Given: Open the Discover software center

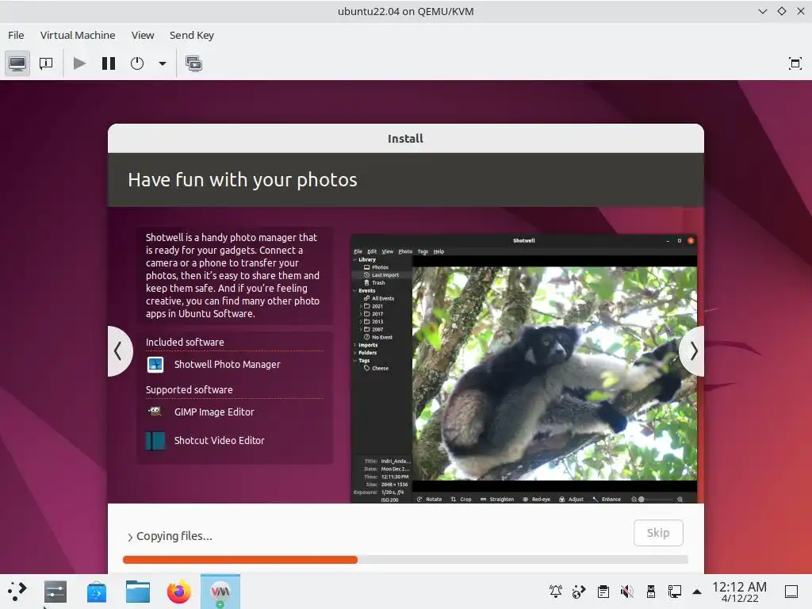Looking at the screenshot, I should click(96, 592).
